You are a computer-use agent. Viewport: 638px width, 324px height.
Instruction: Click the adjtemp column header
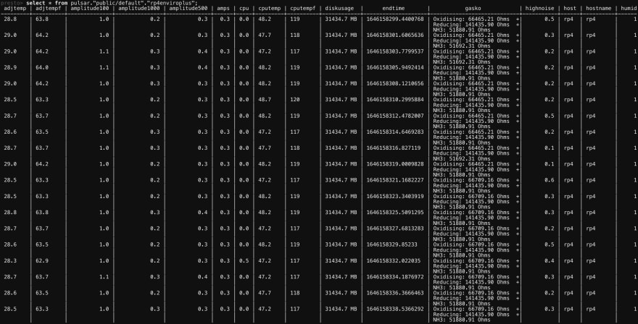[x=15, y=8]
